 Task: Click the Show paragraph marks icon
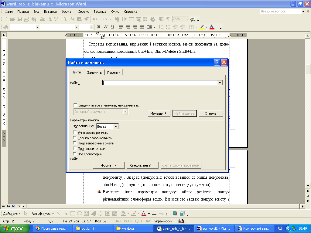pos(168,19)
